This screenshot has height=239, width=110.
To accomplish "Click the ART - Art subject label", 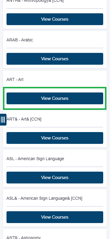I will [15, 79].
